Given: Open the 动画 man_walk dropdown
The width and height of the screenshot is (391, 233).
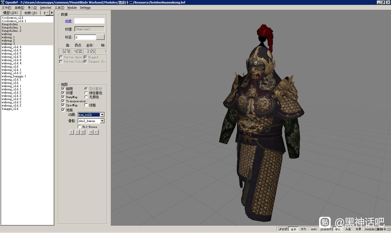Looking at the screenshot, I should (x=102, y=115).
